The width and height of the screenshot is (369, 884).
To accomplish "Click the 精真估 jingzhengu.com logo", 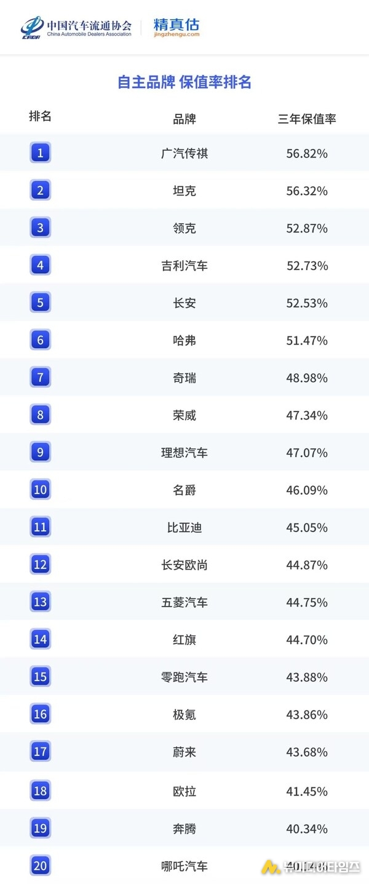I will [x=177, y=27].
